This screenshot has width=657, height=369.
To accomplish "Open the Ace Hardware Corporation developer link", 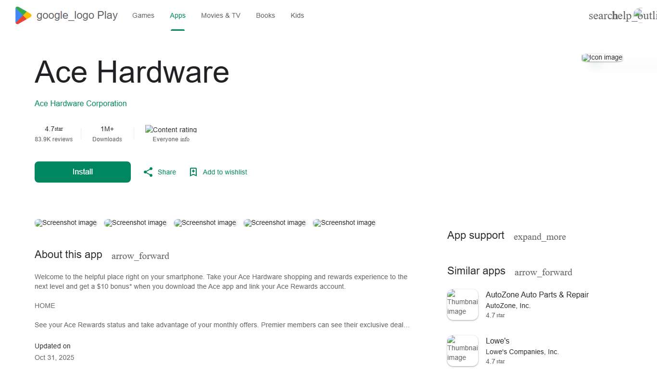I will (x=80, y=103).
